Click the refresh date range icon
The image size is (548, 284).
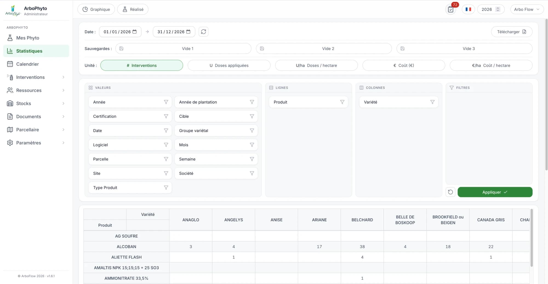click(x=203, y=32)
